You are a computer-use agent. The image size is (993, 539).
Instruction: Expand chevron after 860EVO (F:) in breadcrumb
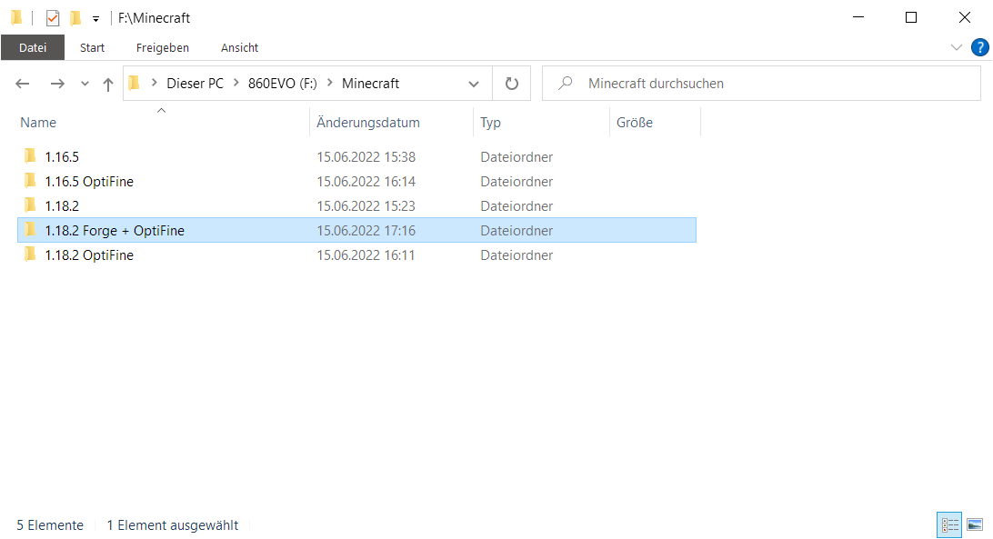pos(330,83)
